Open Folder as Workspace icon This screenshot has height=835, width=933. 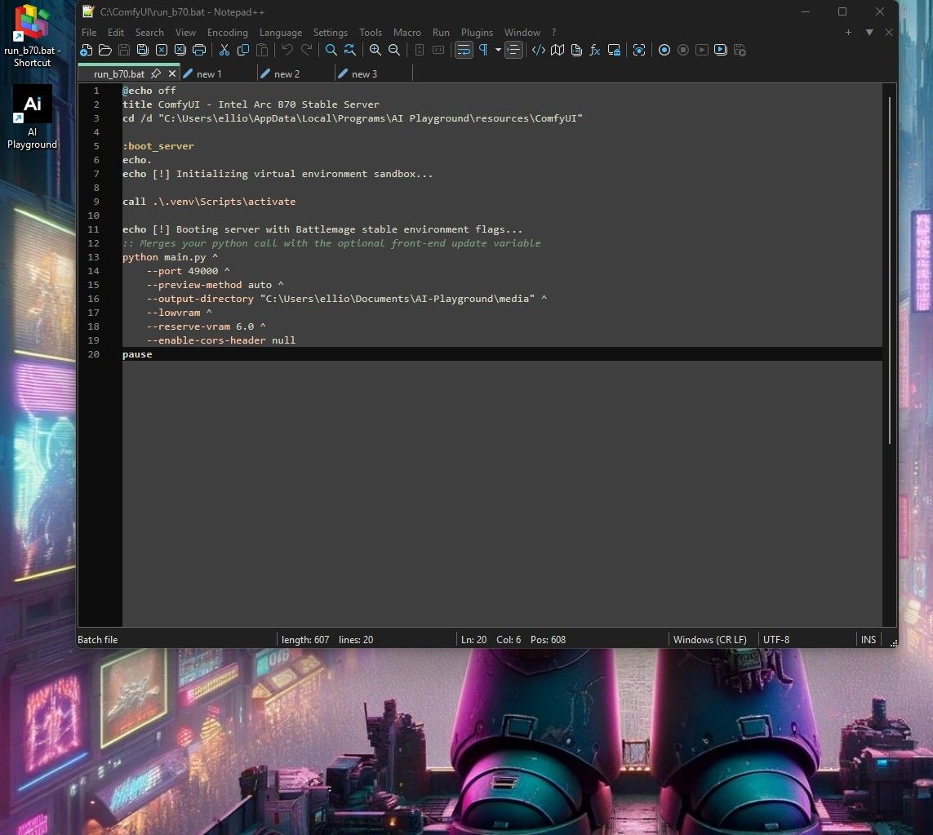pos(614,50)
